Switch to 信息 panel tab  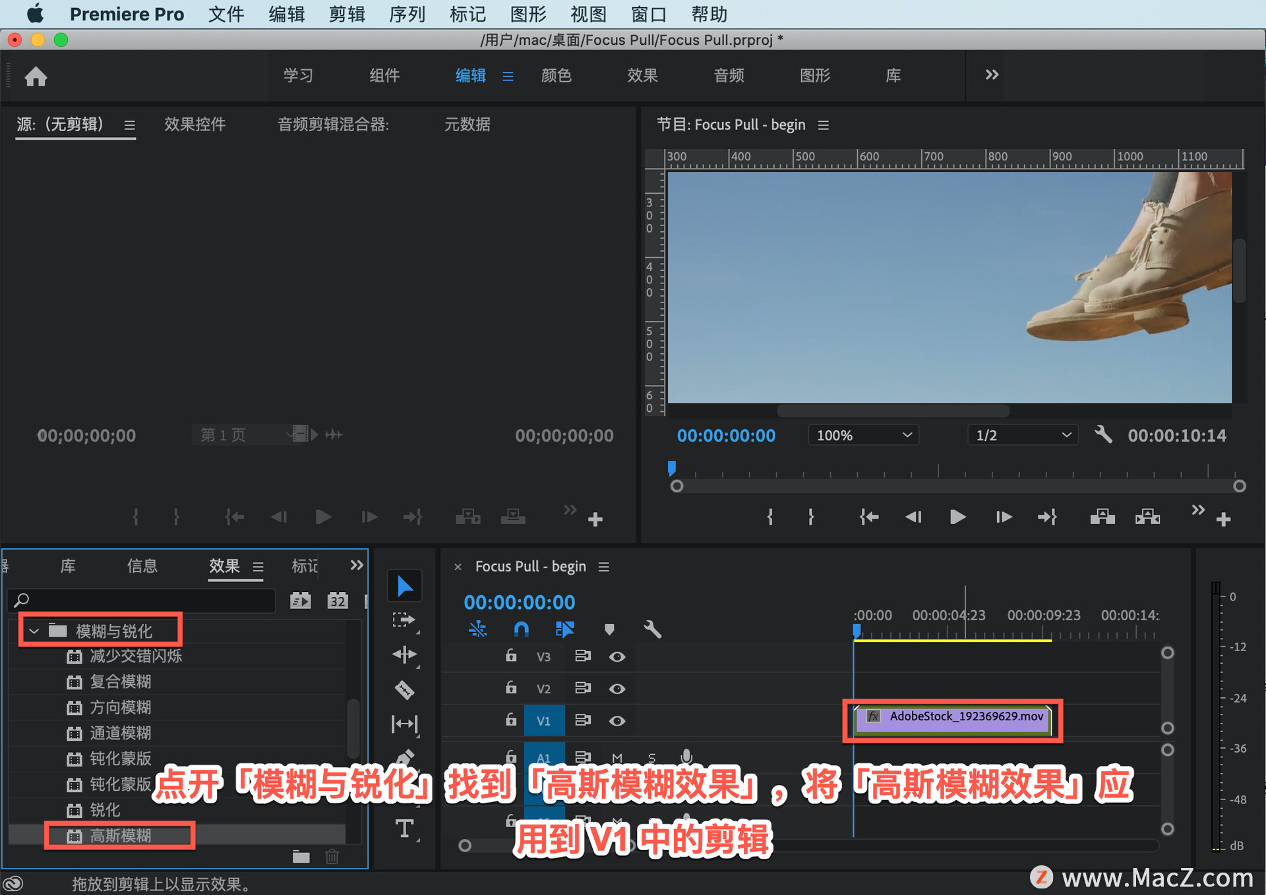click(142, 565)
